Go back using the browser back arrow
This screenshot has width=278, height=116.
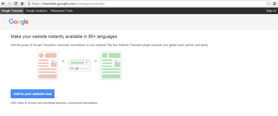pyautogui.click(x=3, y=4)
